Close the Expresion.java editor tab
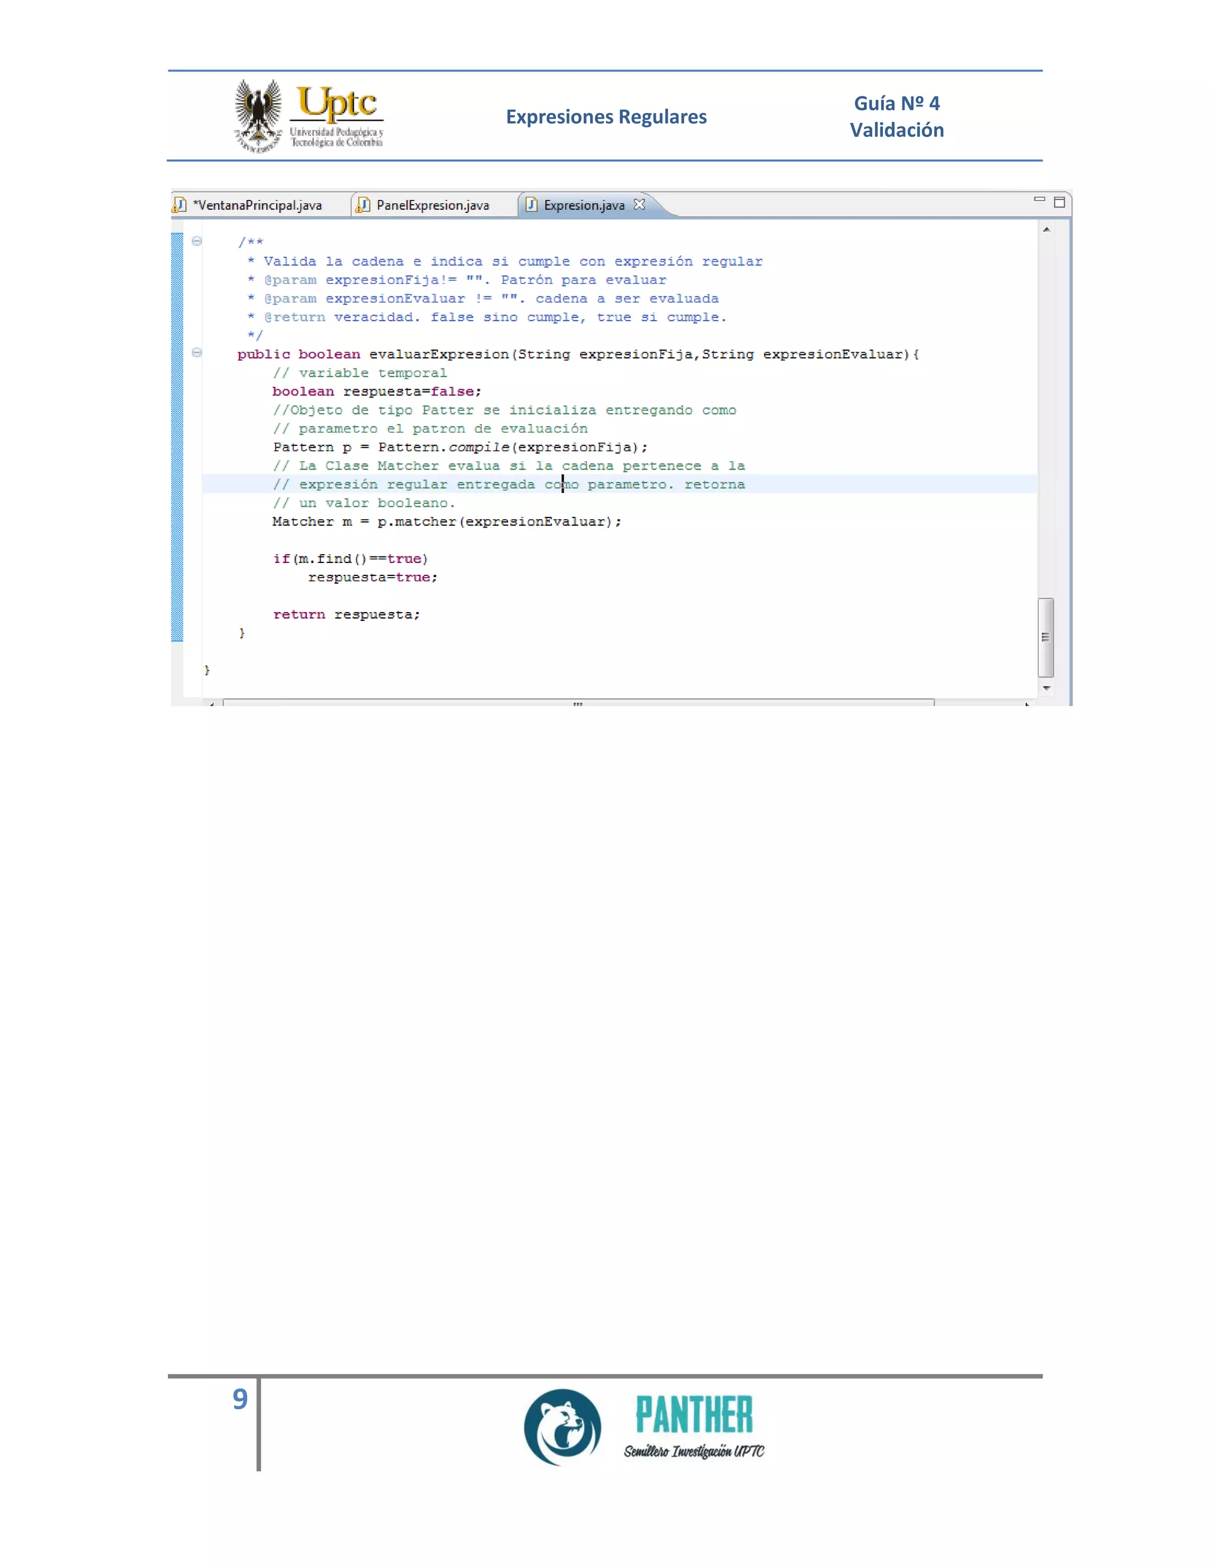Screen dimensions: 1211x1567 [639, 205]
